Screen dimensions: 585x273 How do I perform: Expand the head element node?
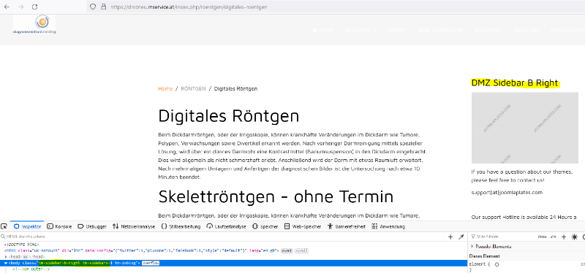[x=6, y=257]
